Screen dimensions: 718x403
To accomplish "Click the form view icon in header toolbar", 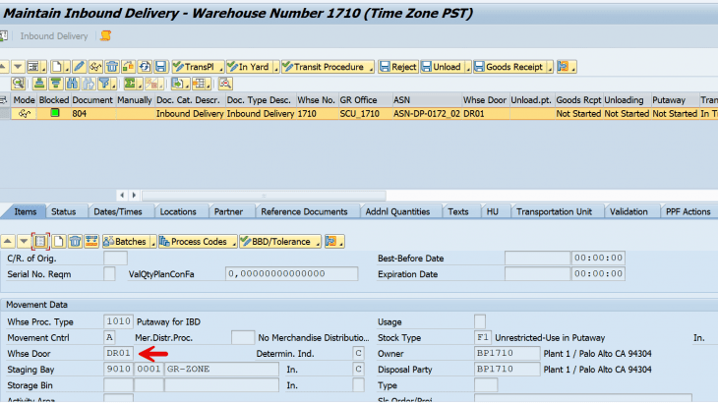I will (x=33, y=67).
